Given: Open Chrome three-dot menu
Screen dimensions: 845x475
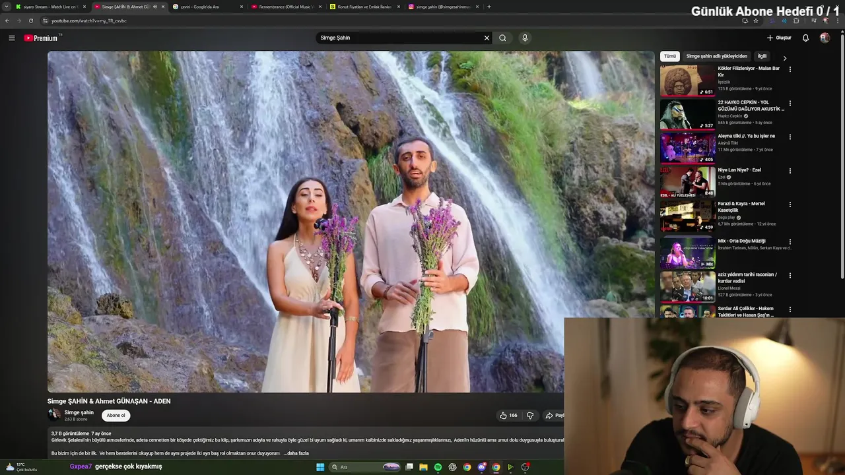Looking at the screenshot, I should (838, 20).
